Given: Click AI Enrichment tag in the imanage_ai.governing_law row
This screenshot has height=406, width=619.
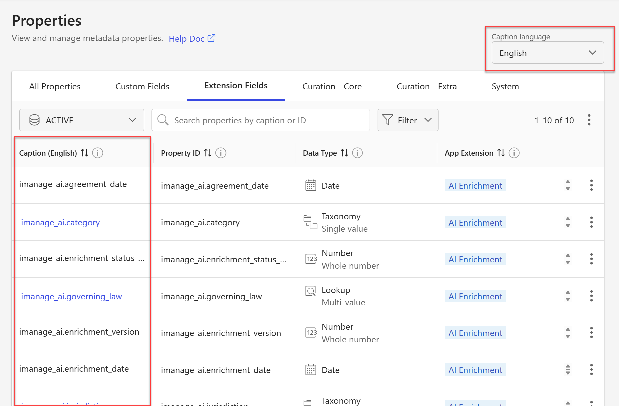Looking at the screenshot, I should click(475, 296).
